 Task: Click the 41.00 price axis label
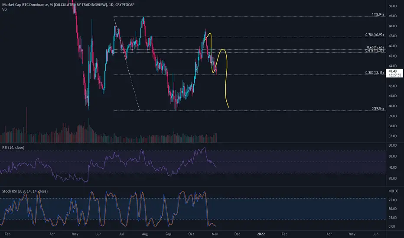pyautogui.click(x=392, y=96)
